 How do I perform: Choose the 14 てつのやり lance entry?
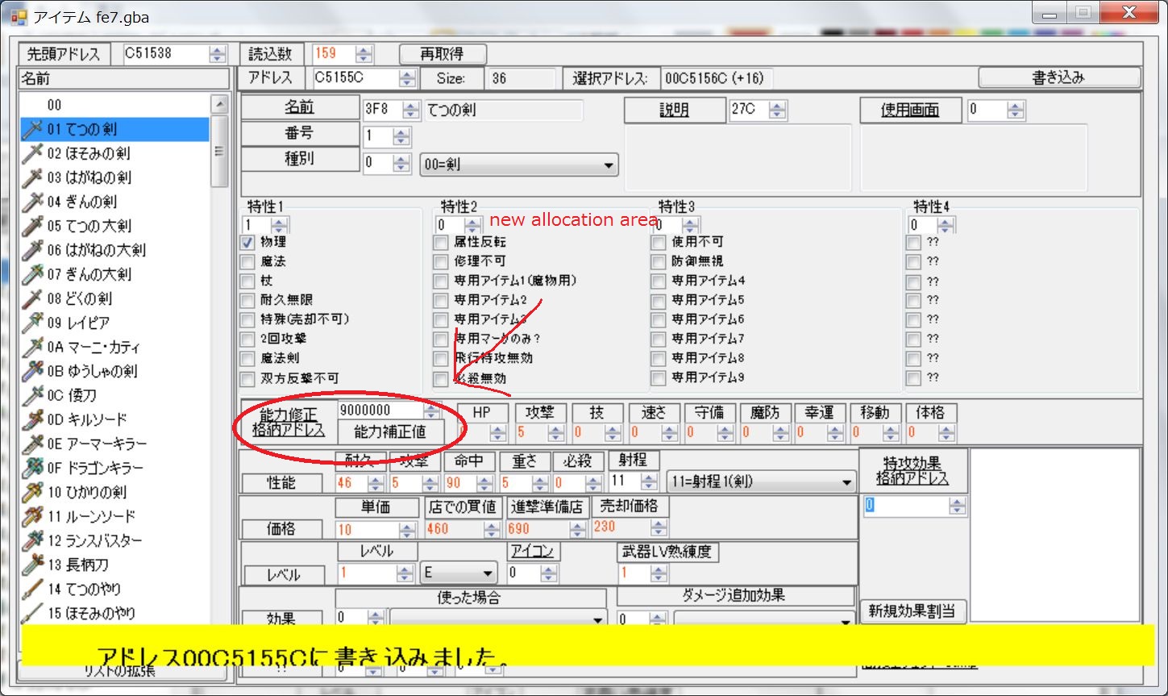84,589
